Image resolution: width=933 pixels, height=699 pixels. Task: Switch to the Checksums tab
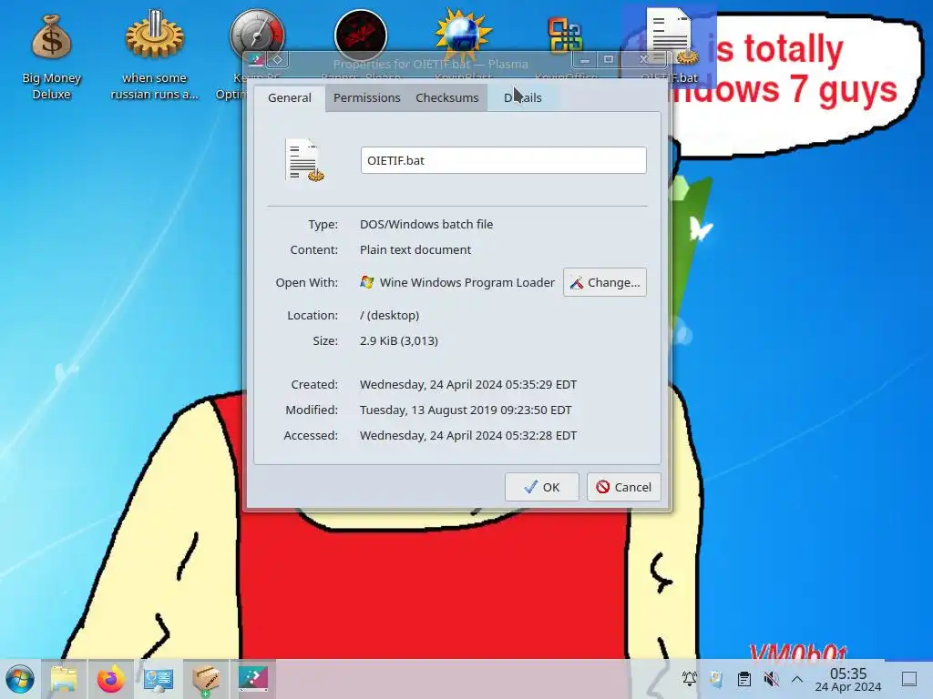tap(446, 97)
